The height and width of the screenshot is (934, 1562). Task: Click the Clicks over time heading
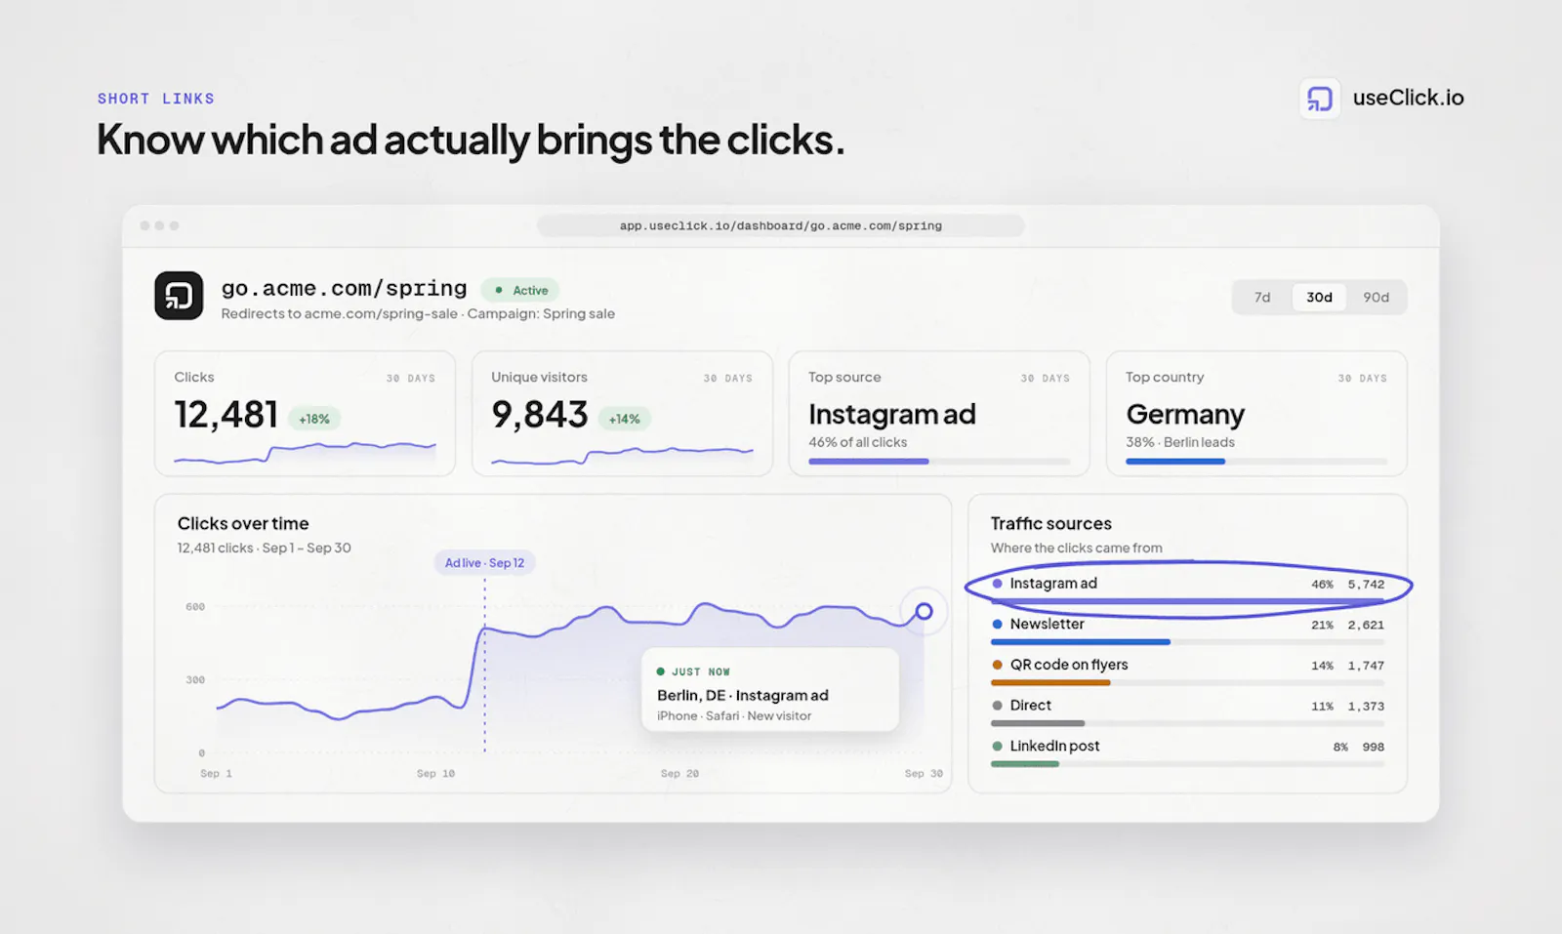pyautogui.click(x=243, y=524)
